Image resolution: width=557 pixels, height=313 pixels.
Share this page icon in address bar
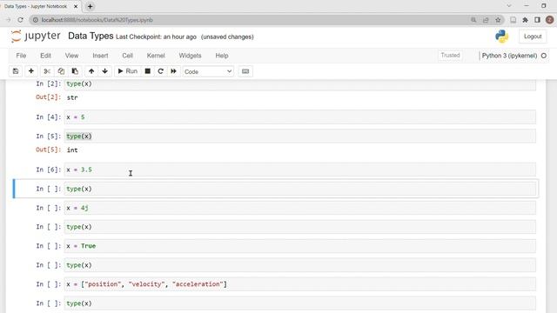click(486, 20)
